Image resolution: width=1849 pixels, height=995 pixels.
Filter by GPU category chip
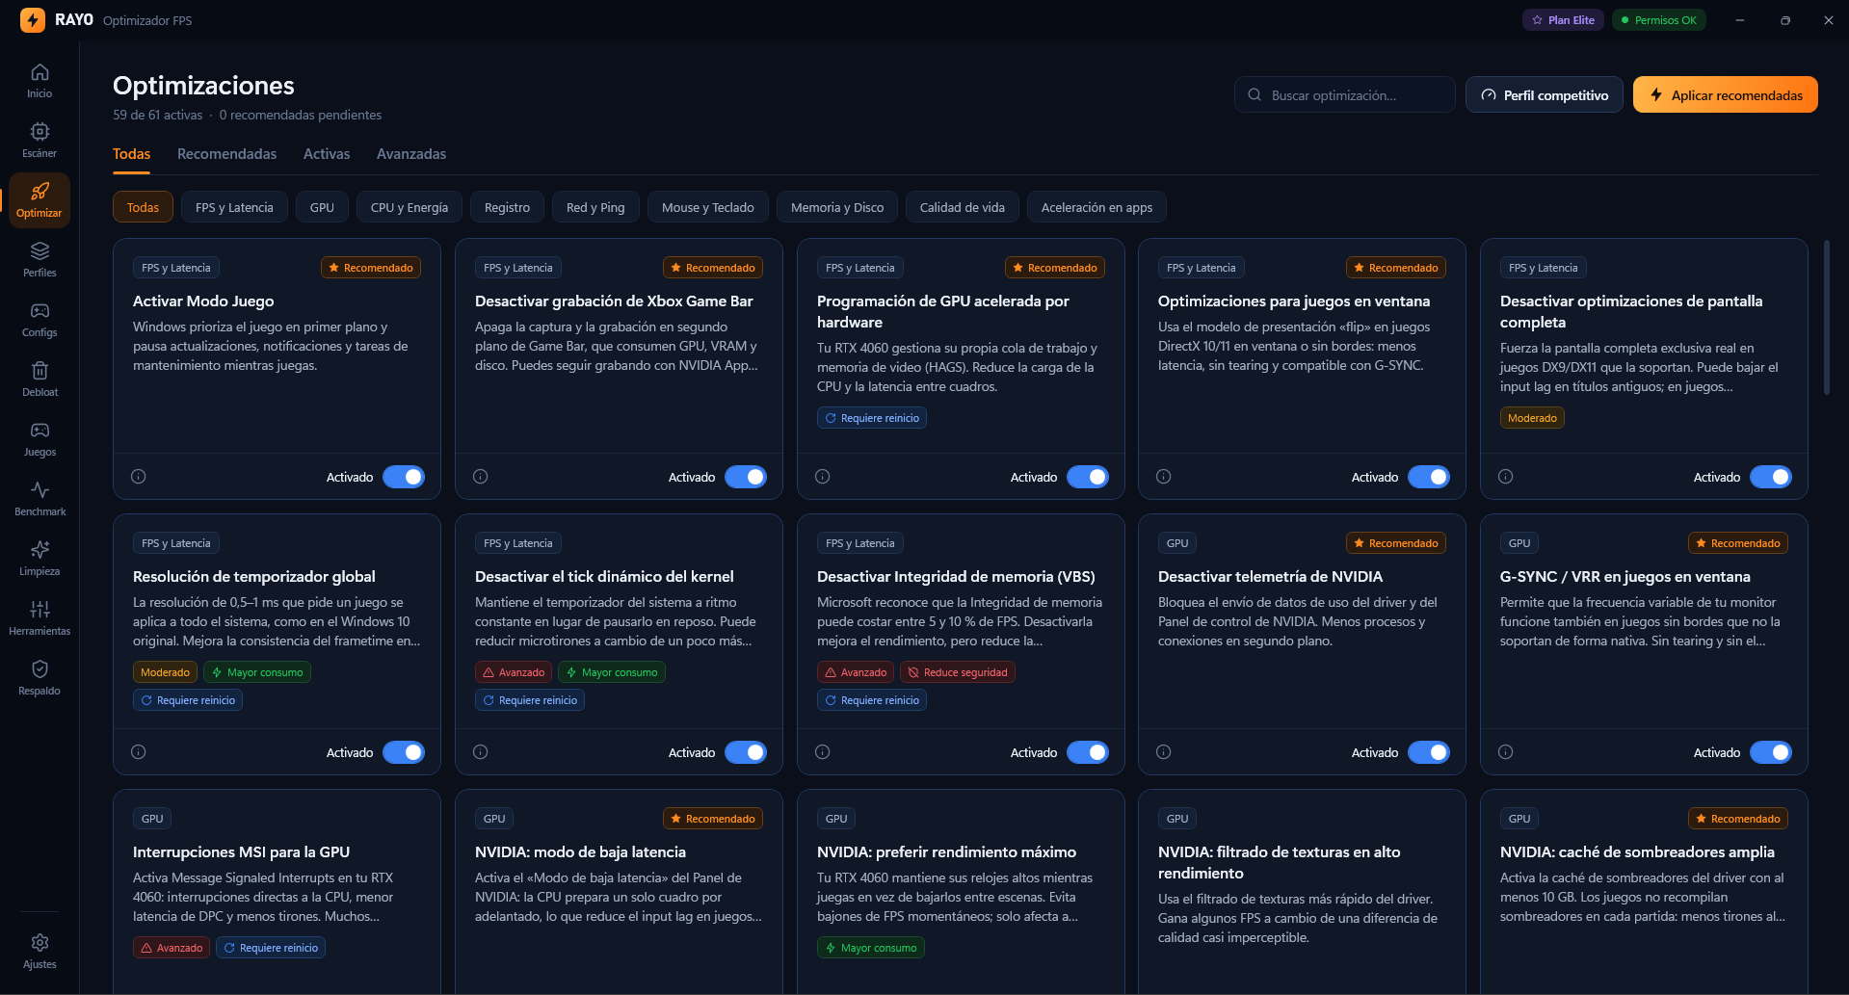(322, 207)
